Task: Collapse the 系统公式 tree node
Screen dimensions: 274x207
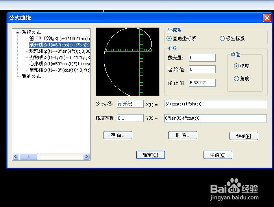Action: (x=17, y=32)
